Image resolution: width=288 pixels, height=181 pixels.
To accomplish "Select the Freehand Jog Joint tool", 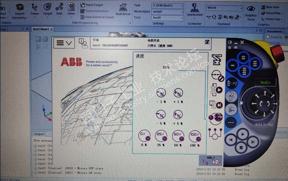I will [220, 17].
